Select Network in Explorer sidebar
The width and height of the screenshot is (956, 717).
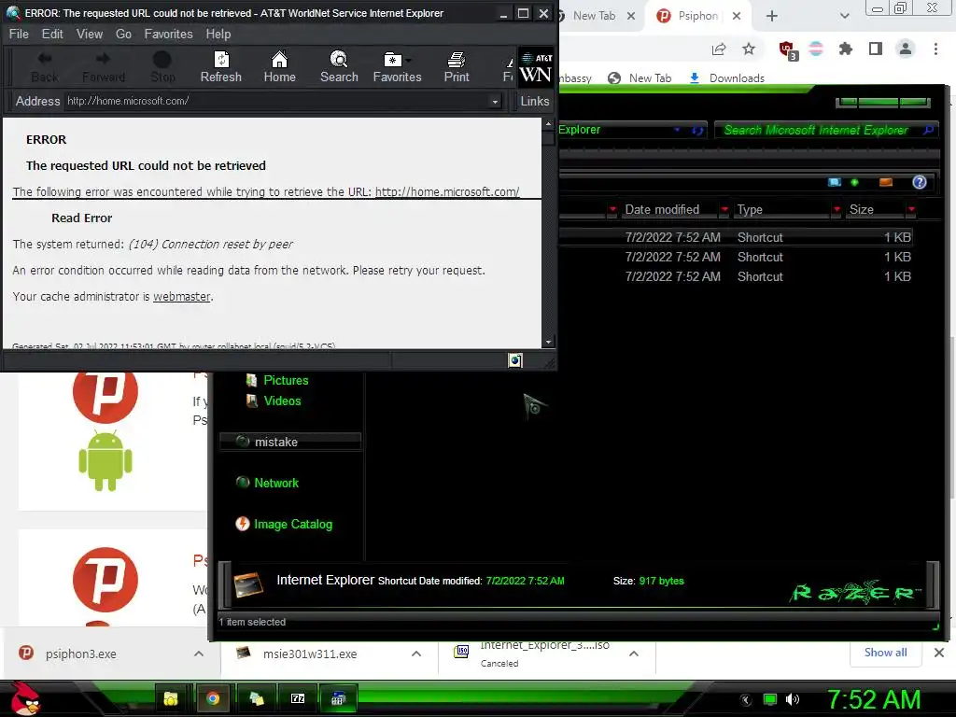276,483
